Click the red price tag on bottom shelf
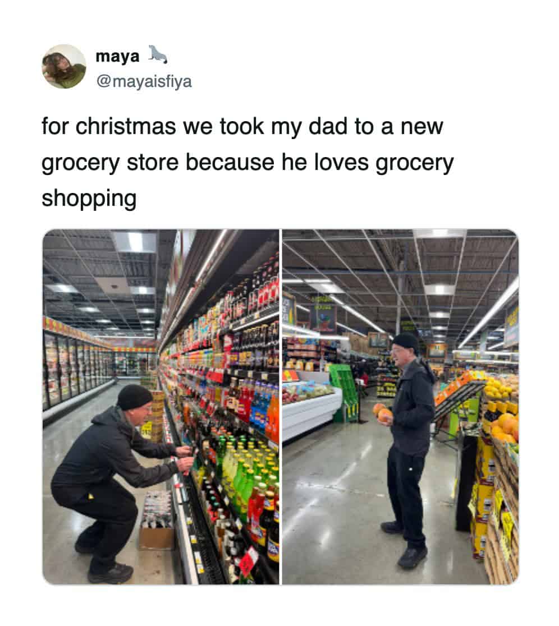559x626 pixels. (x=248, y=561)
